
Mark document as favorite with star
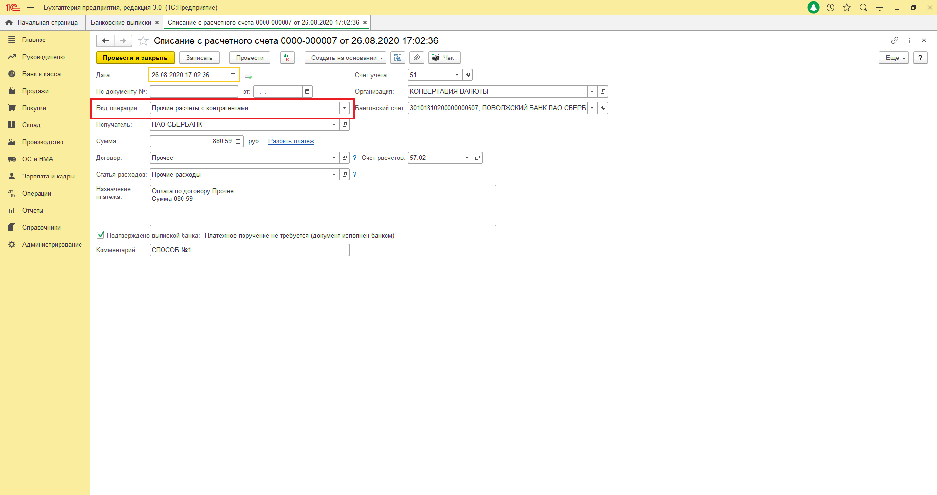point(143,41)
